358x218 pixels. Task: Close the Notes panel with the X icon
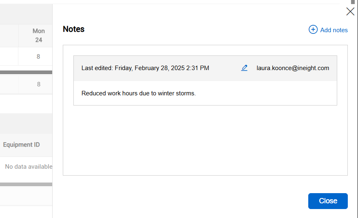tap(350, 11)
